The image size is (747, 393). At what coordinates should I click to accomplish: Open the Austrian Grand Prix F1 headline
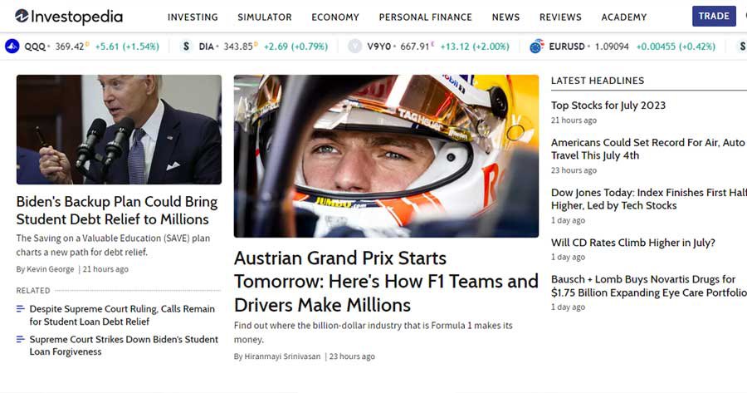tap(386, 282)
